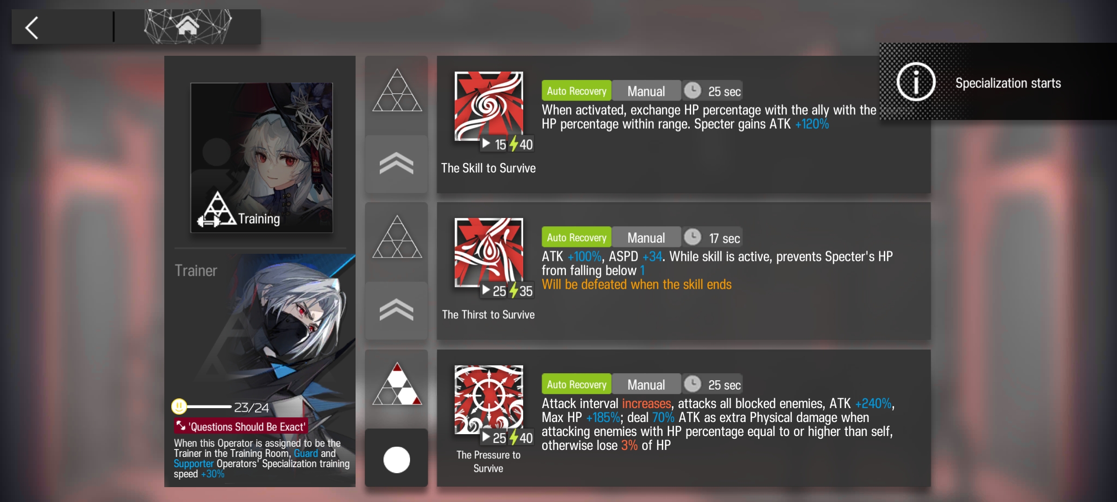Viewport: 1117px width, 502px height.
Task: Click Auto Recovery tag on first skill
Action: 577,91
